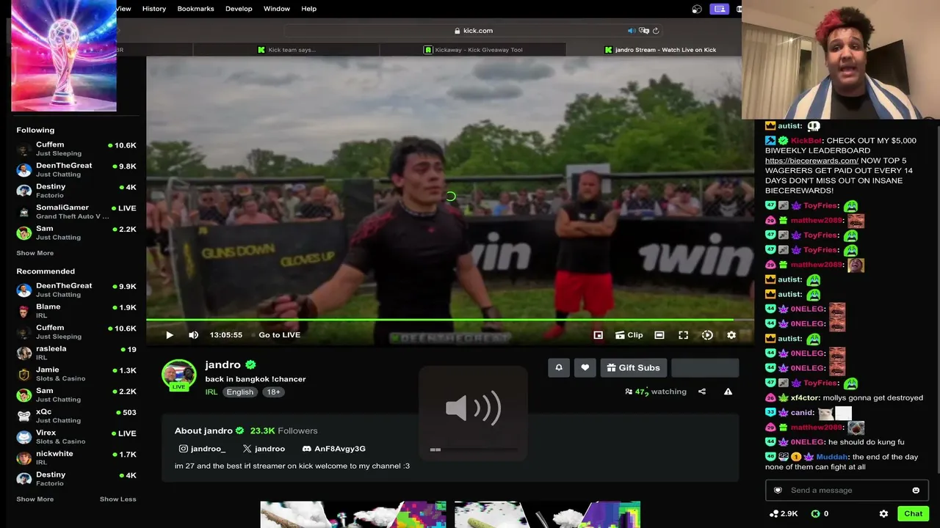
Task: Expand Recommended list with Show More
Action: point(35,499)
